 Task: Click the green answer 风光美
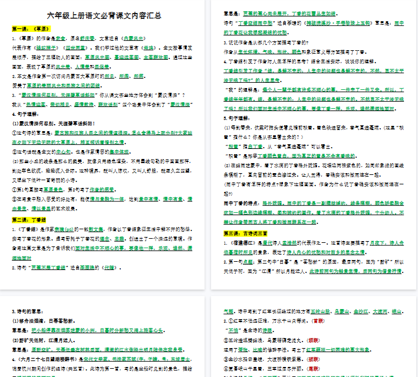(63, 67)
